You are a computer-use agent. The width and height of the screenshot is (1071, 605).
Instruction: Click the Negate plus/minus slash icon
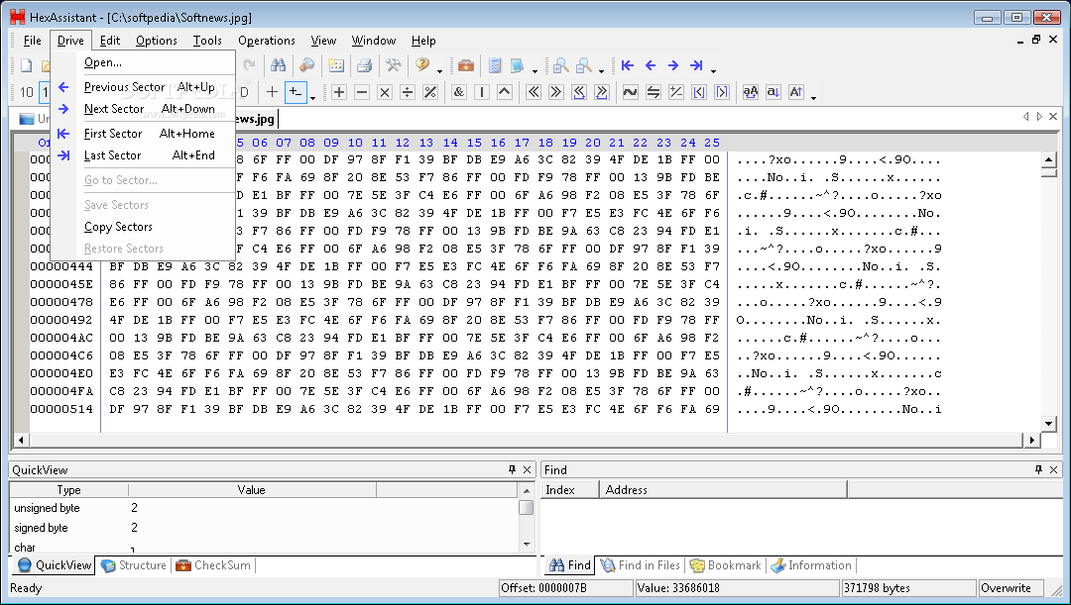point(676,92)
